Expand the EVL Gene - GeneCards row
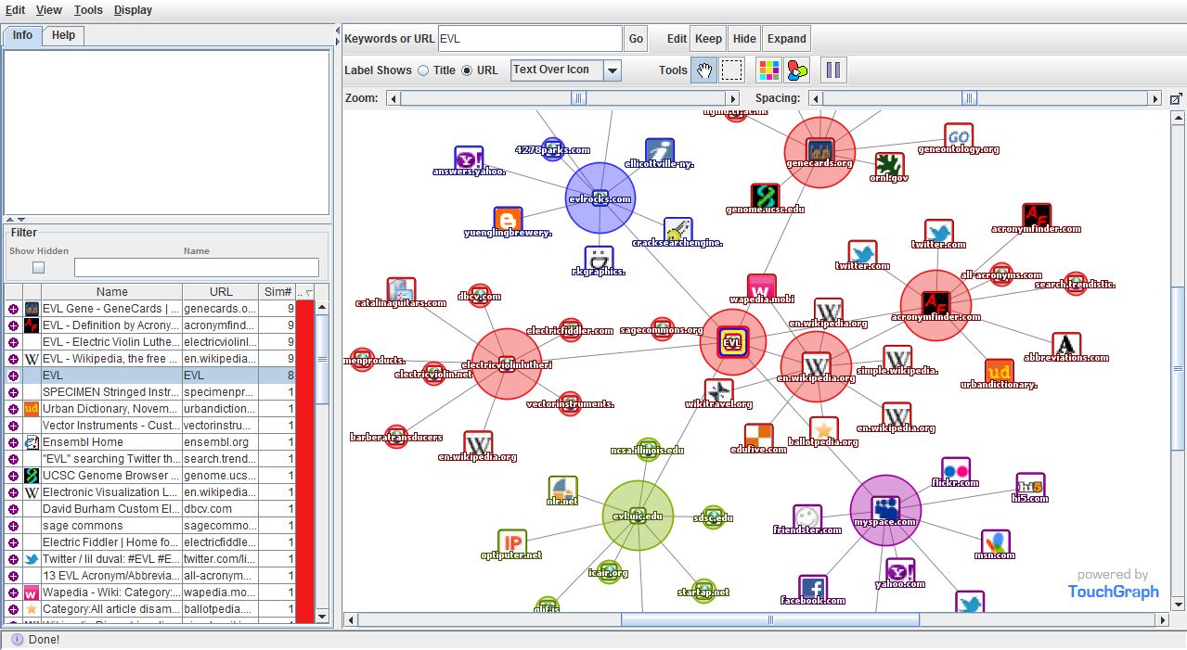Image resolution: width=1187 pixels, height=650 pixels. pos(13,309)
